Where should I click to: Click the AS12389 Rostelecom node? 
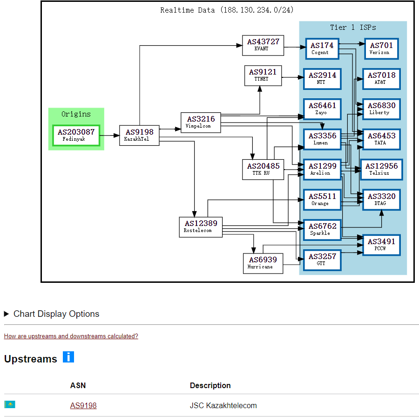[x=201, y=227]
